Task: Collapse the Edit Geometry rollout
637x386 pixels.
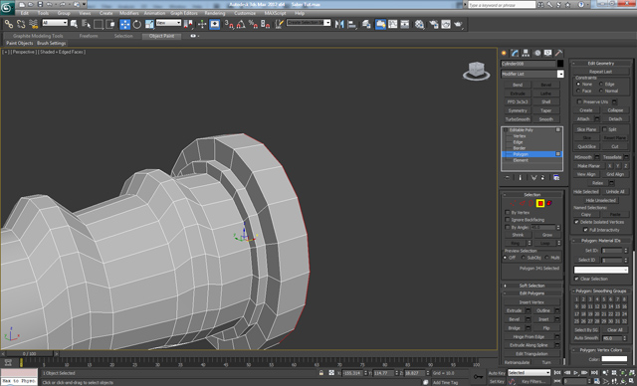Action: (x=601, y=64)
